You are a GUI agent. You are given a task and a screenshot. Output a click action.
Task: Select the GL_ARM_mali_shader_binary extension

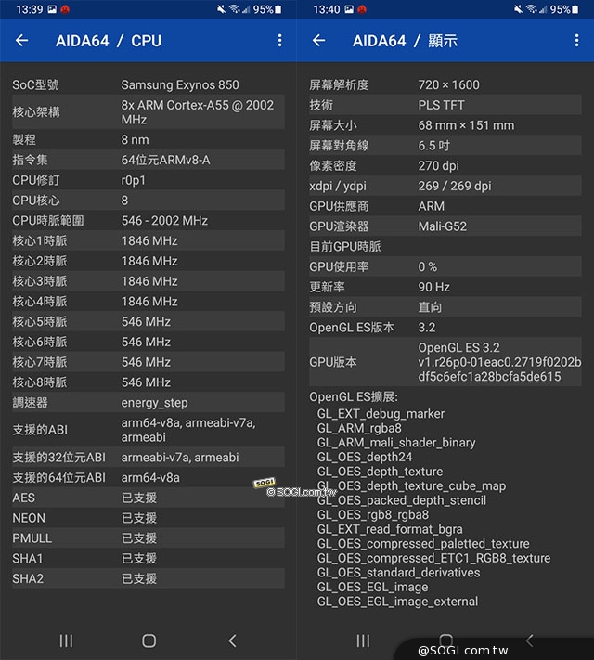pos(396,443)
